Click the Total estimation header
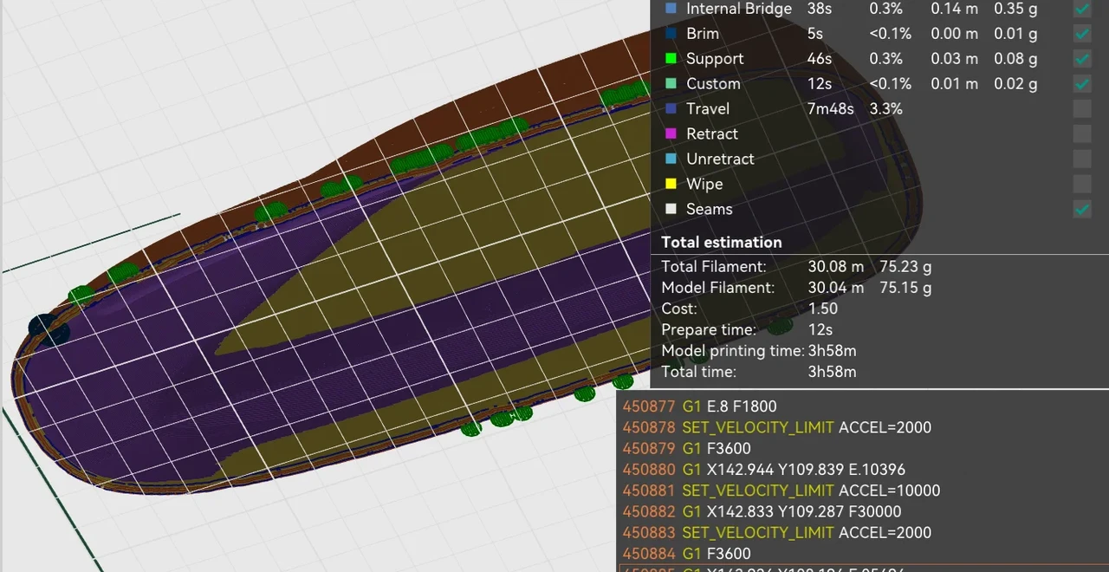Screen dimensions: 1109x572 click(x=722, y=243)
